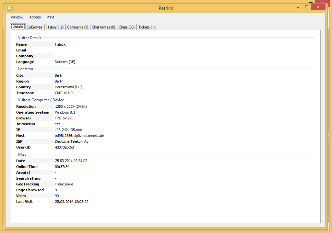Open the Window menu
Viewport: 332px width, 233px height.
point(17,17)
